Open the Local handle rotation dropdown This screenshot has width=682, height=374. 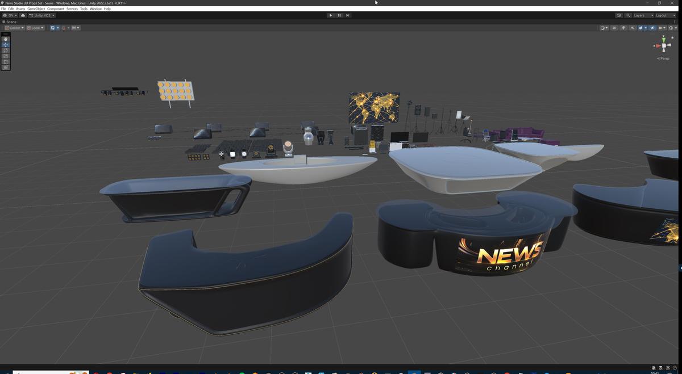(x=35, y=28)
